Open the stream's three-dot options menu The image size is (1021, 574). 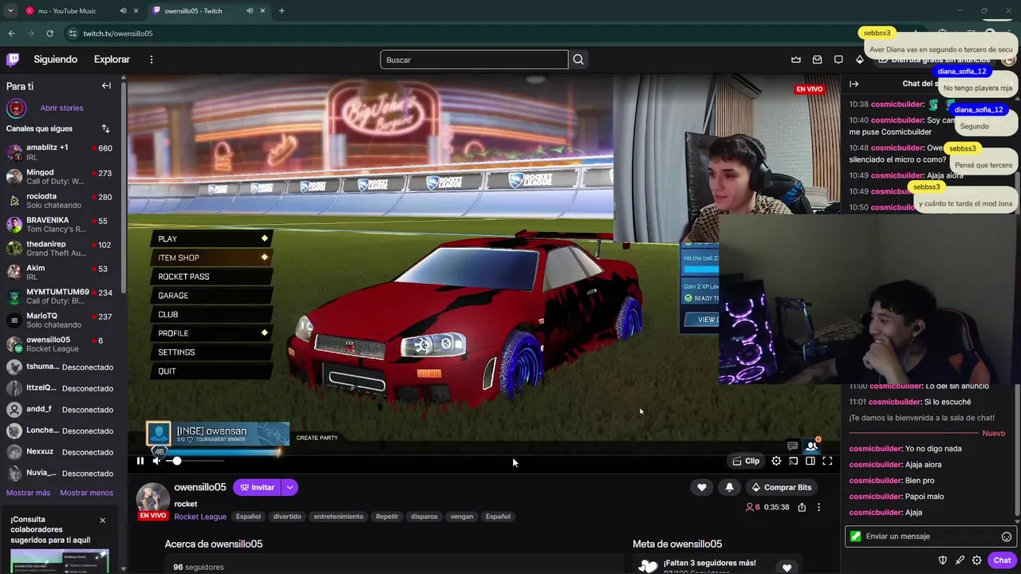pyautogui.click(x=818, y=507)
